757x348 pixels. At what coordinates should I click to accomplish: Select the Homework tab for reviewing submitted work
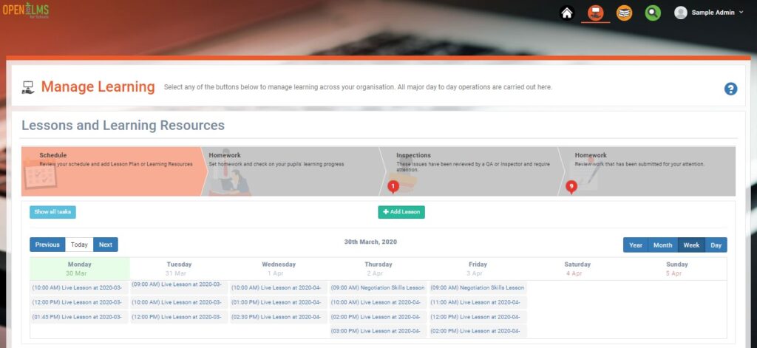tap(647, 171)
